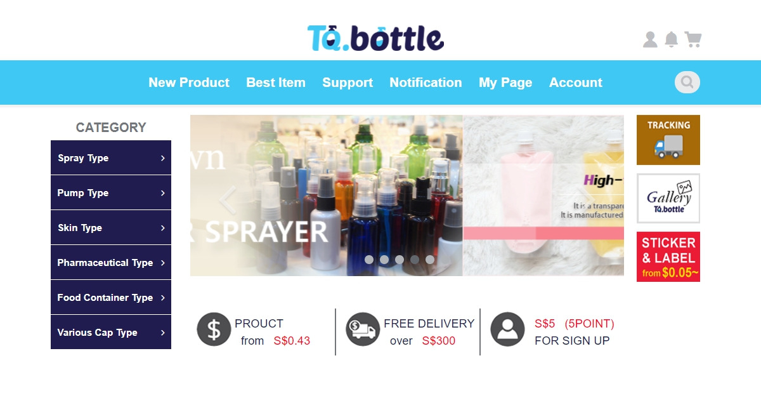The image size is (761, 398).
Task: Open the New Product menu
Action: tap(189, 83)
